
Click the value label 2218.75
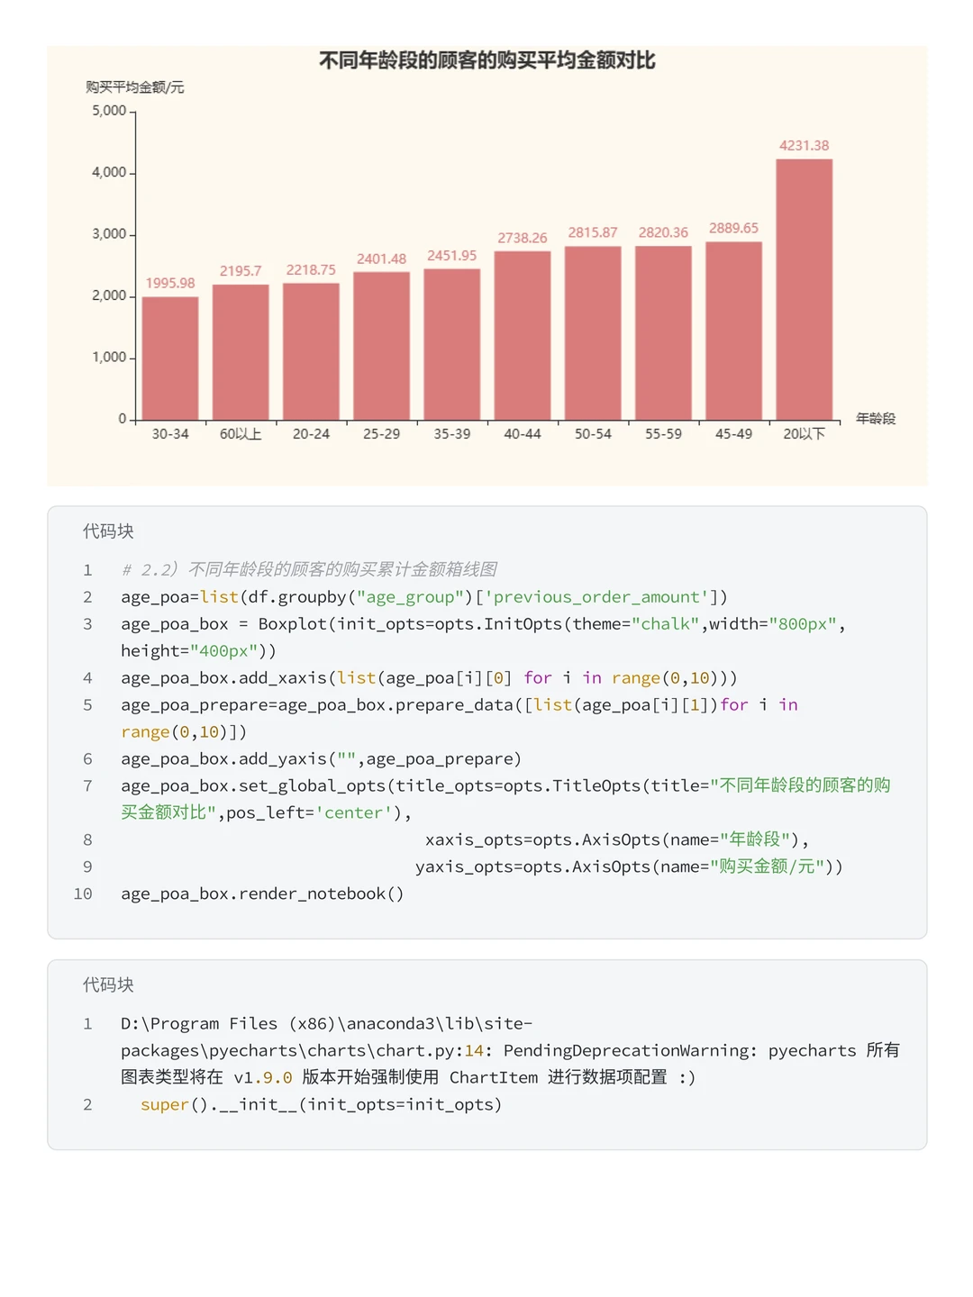pyautogui.click(x=311, y=270)
